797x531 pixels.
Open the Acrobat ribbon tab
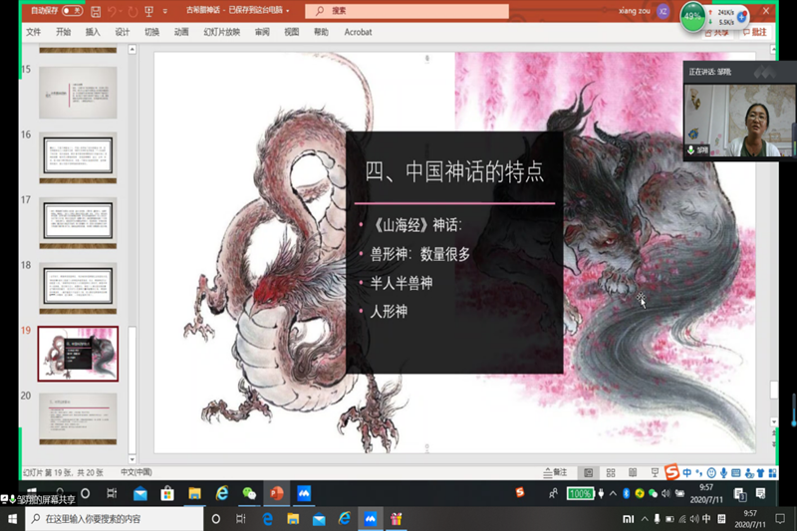point(358,32)
